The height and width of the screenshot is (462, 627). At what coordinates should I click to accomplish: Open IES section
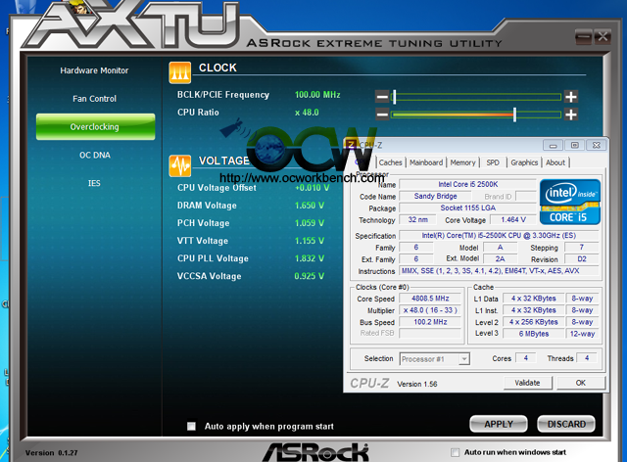[x=94, y=183]
